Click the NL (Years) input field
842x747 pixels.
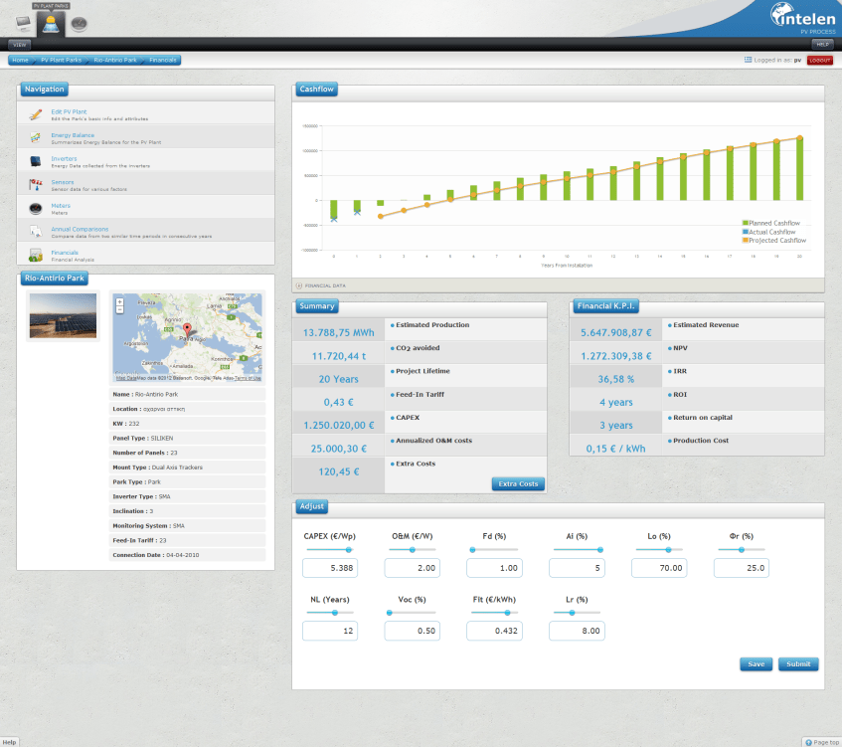(330, 631)
